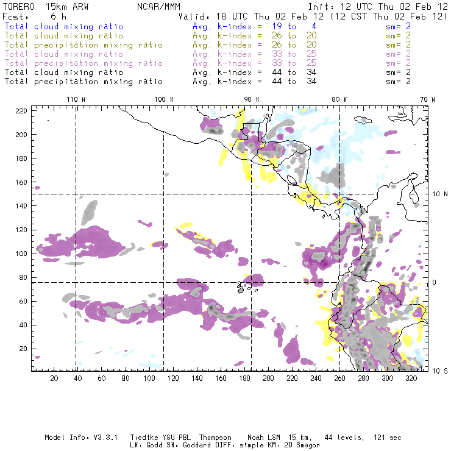451x451 pixels.
Task: Click the '121 sec' footer text
Action: click(388, 438)
